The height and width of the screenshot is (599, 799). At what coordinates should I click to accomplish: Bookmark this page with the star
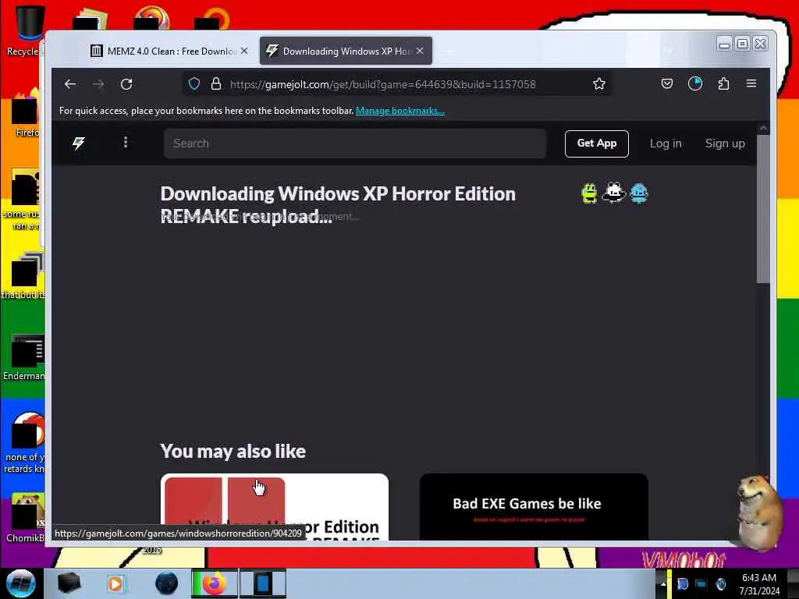[599, 84]
